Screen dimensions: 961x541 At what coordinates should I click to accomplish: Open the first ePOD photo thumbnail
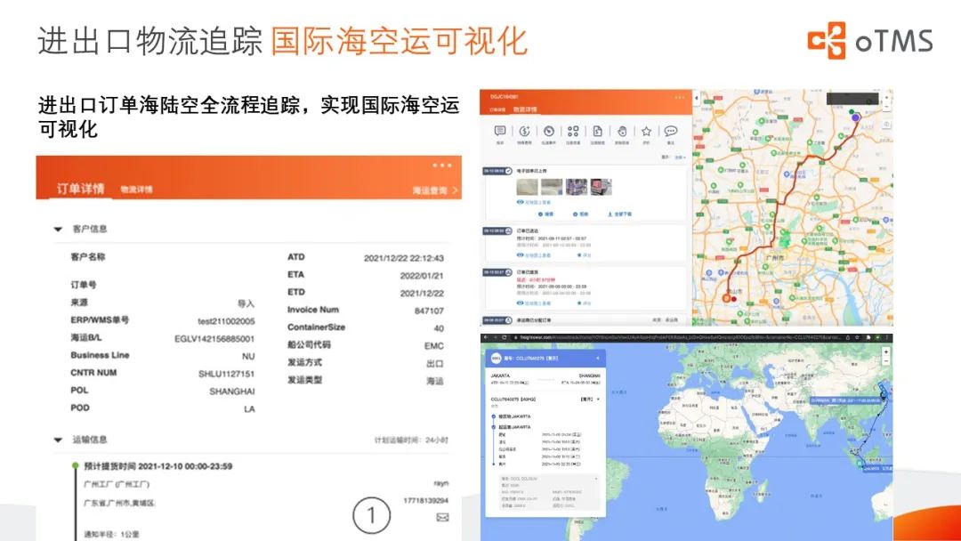point(527,186)
